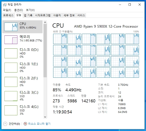Screen dimensions: 146x131
Task: Select 디스크 1(E:) graph thumbnail
Action: (x=11, y=68)
